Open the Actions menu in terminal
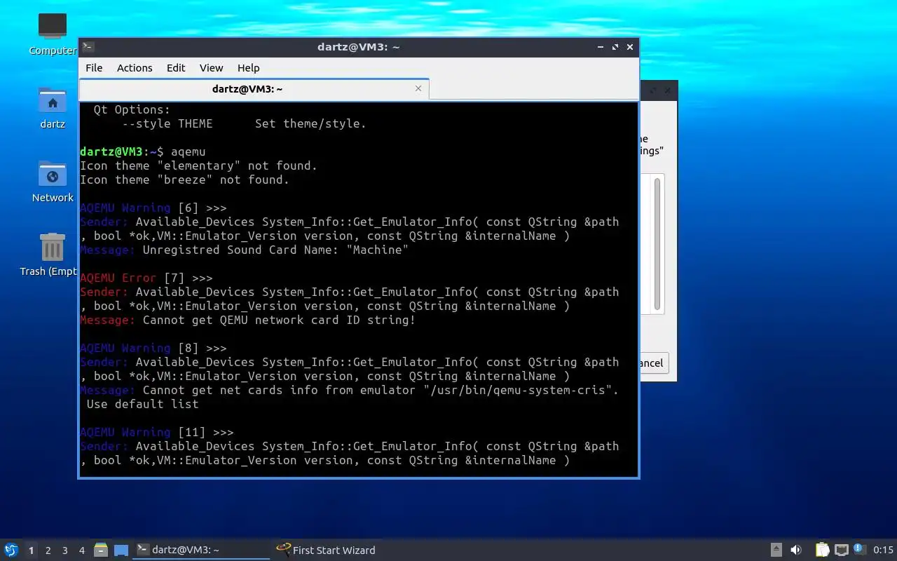 [135, 68]
